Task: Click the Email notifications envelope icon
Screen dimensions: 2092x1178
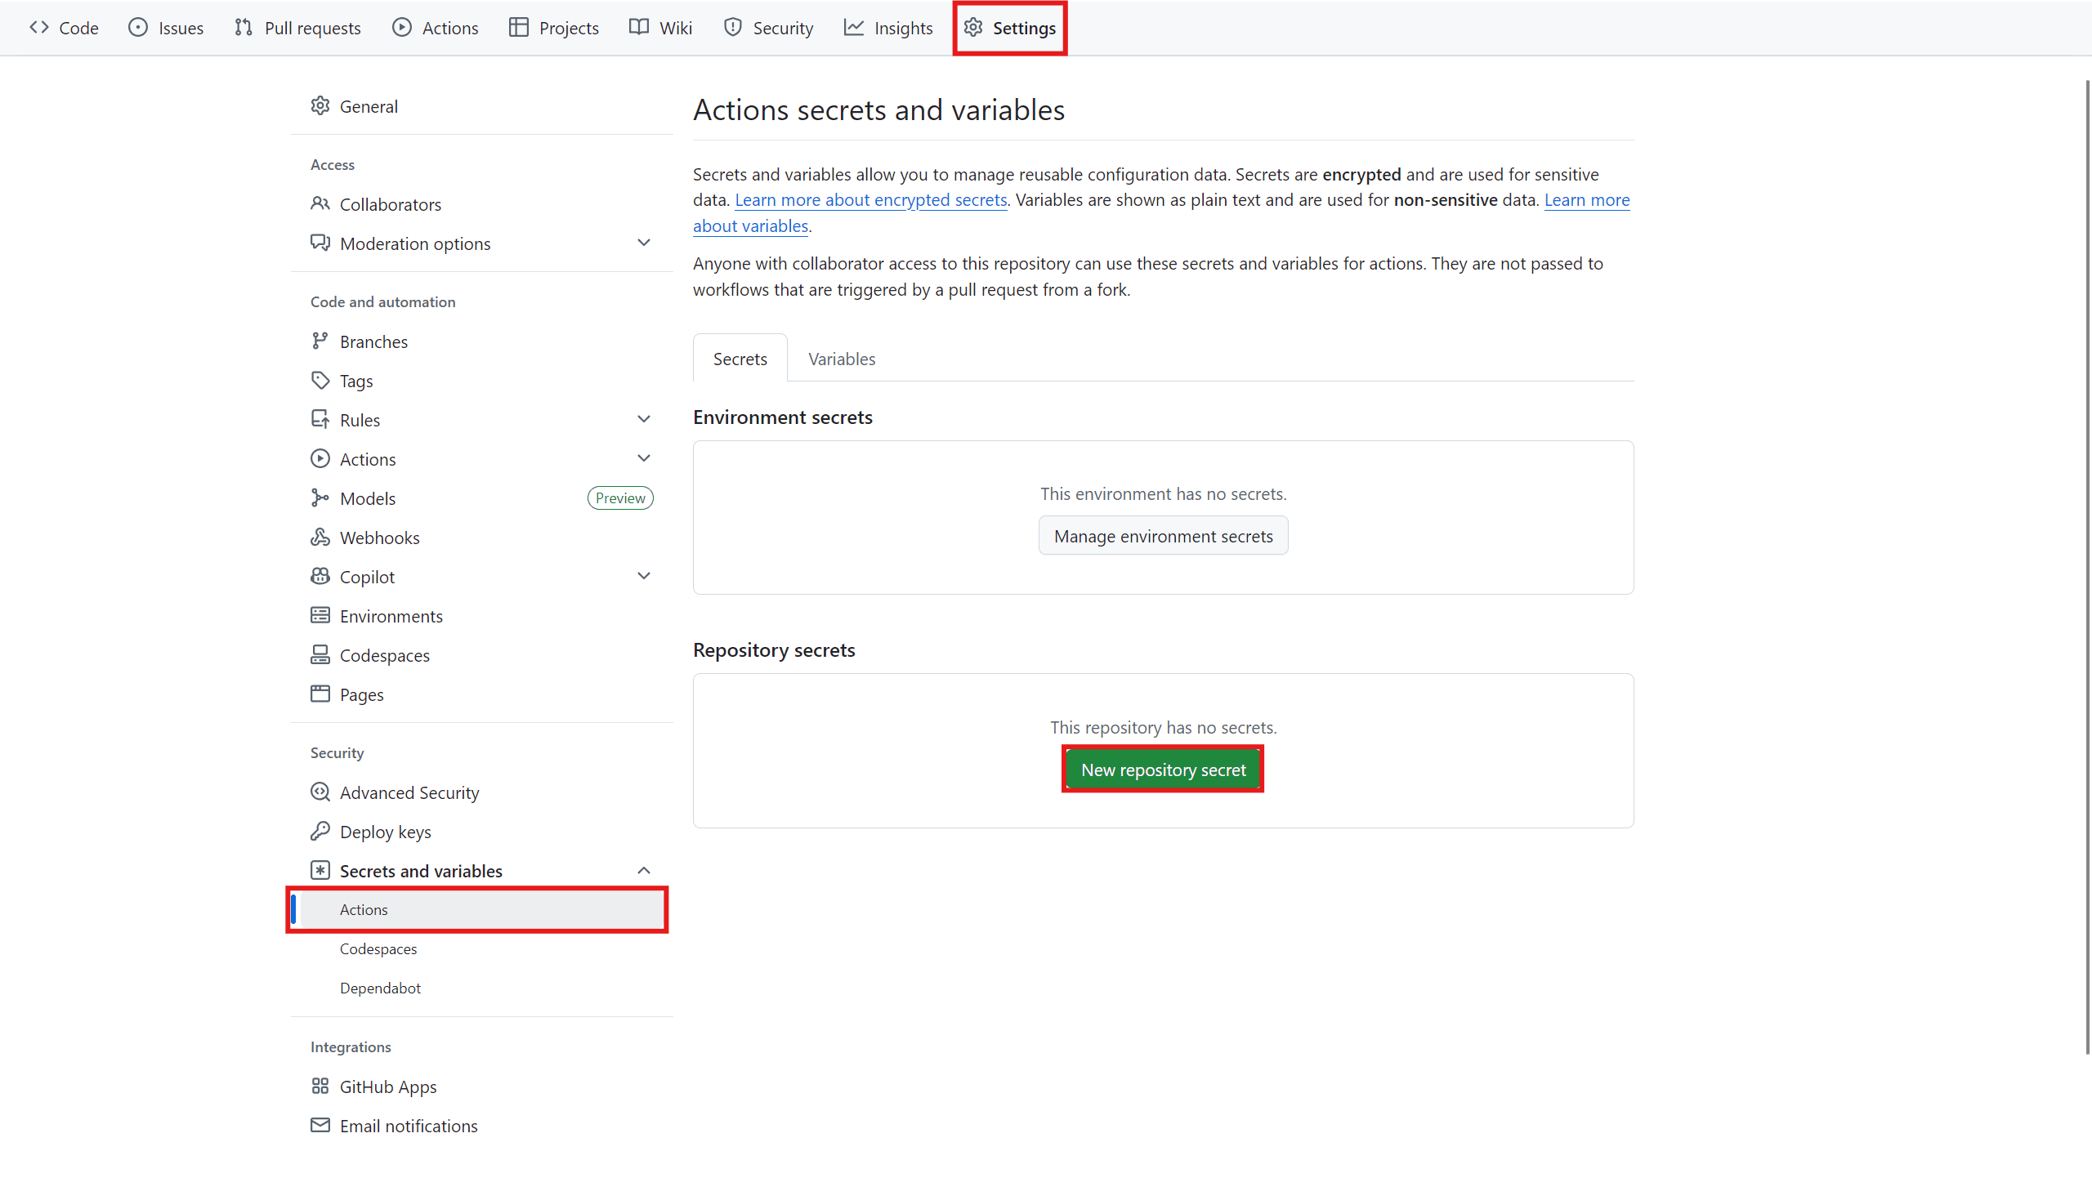Action: pyautogui.click(x=320, y=1126)
